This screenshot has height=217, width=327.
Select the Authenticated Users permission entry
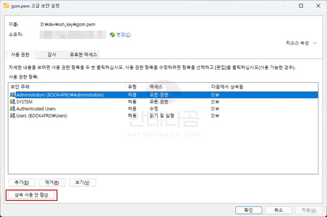[x=36, y=109]
